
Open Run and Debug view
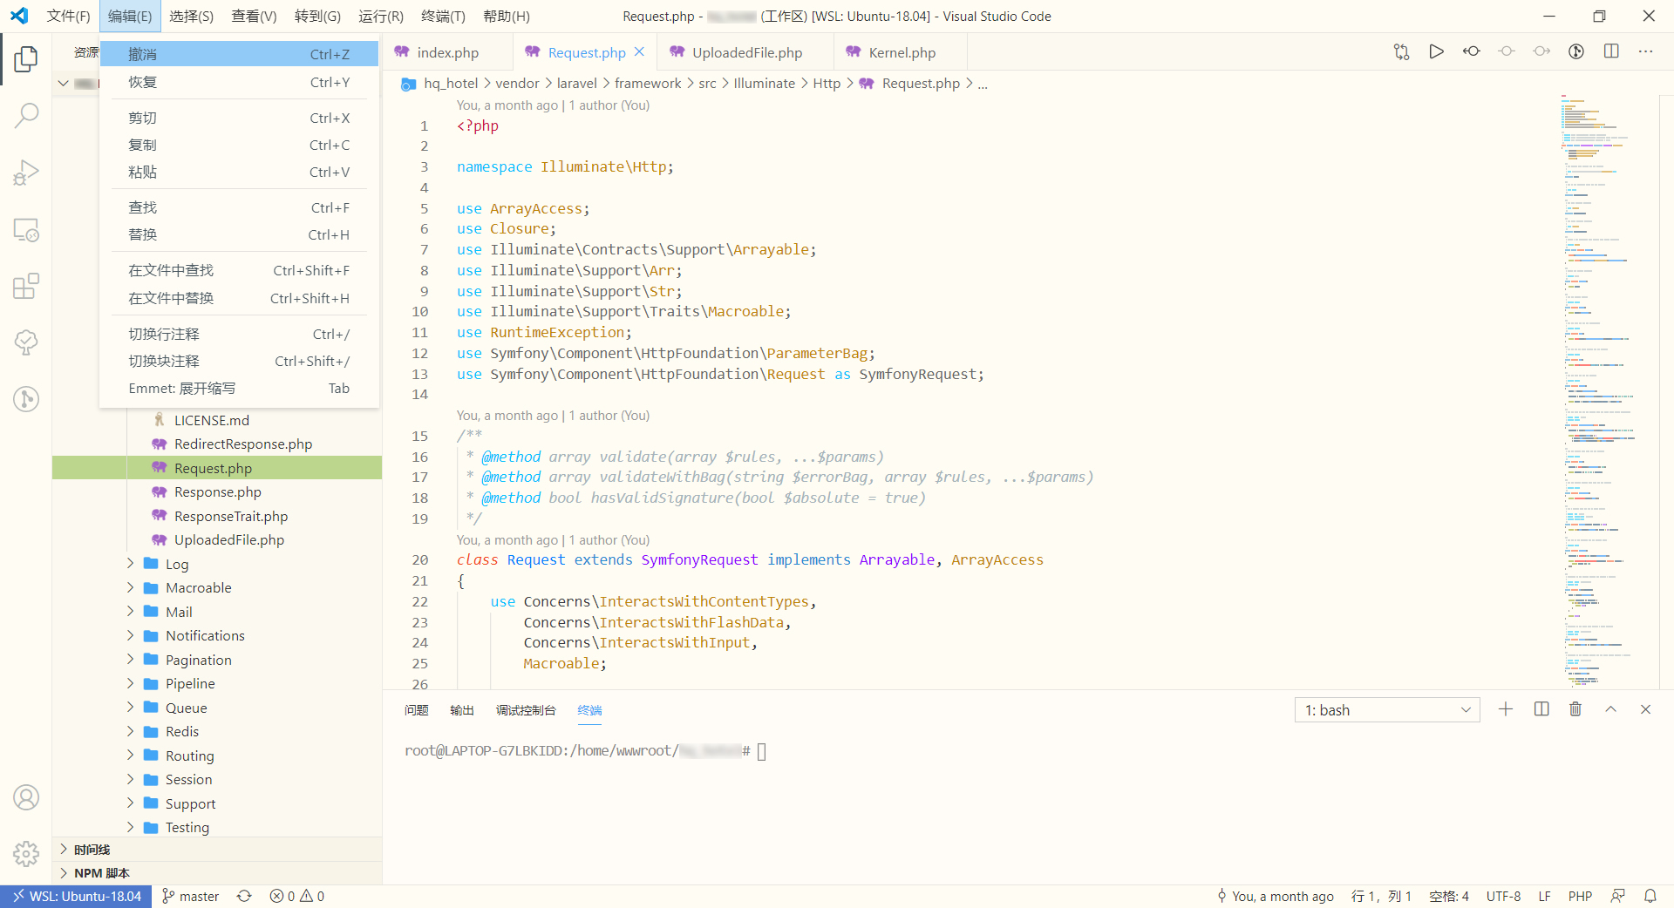pos(26,173)
